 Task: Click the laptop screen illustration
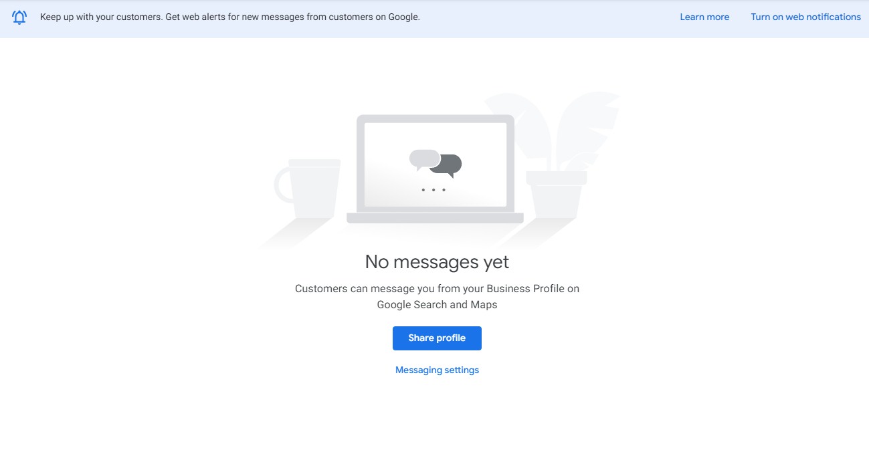pos(435,164)
